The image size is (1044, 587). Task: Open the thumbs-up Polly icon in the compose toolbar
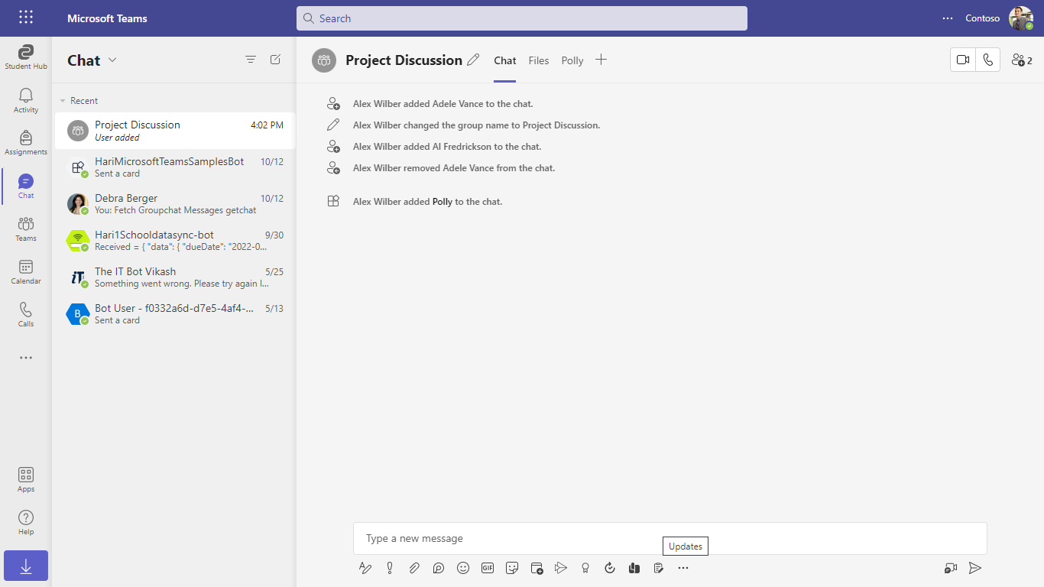point(634,568)
